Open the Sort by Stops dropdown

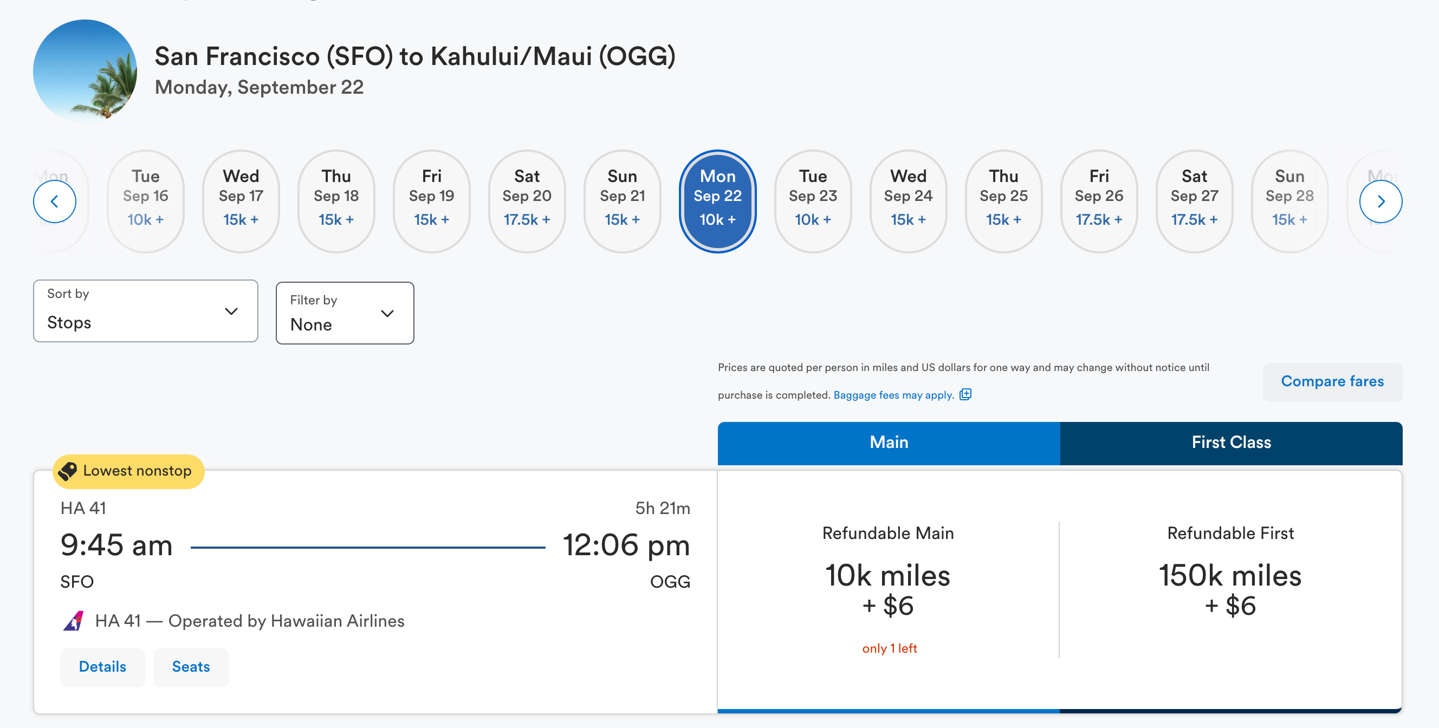(x=145, y=311)
